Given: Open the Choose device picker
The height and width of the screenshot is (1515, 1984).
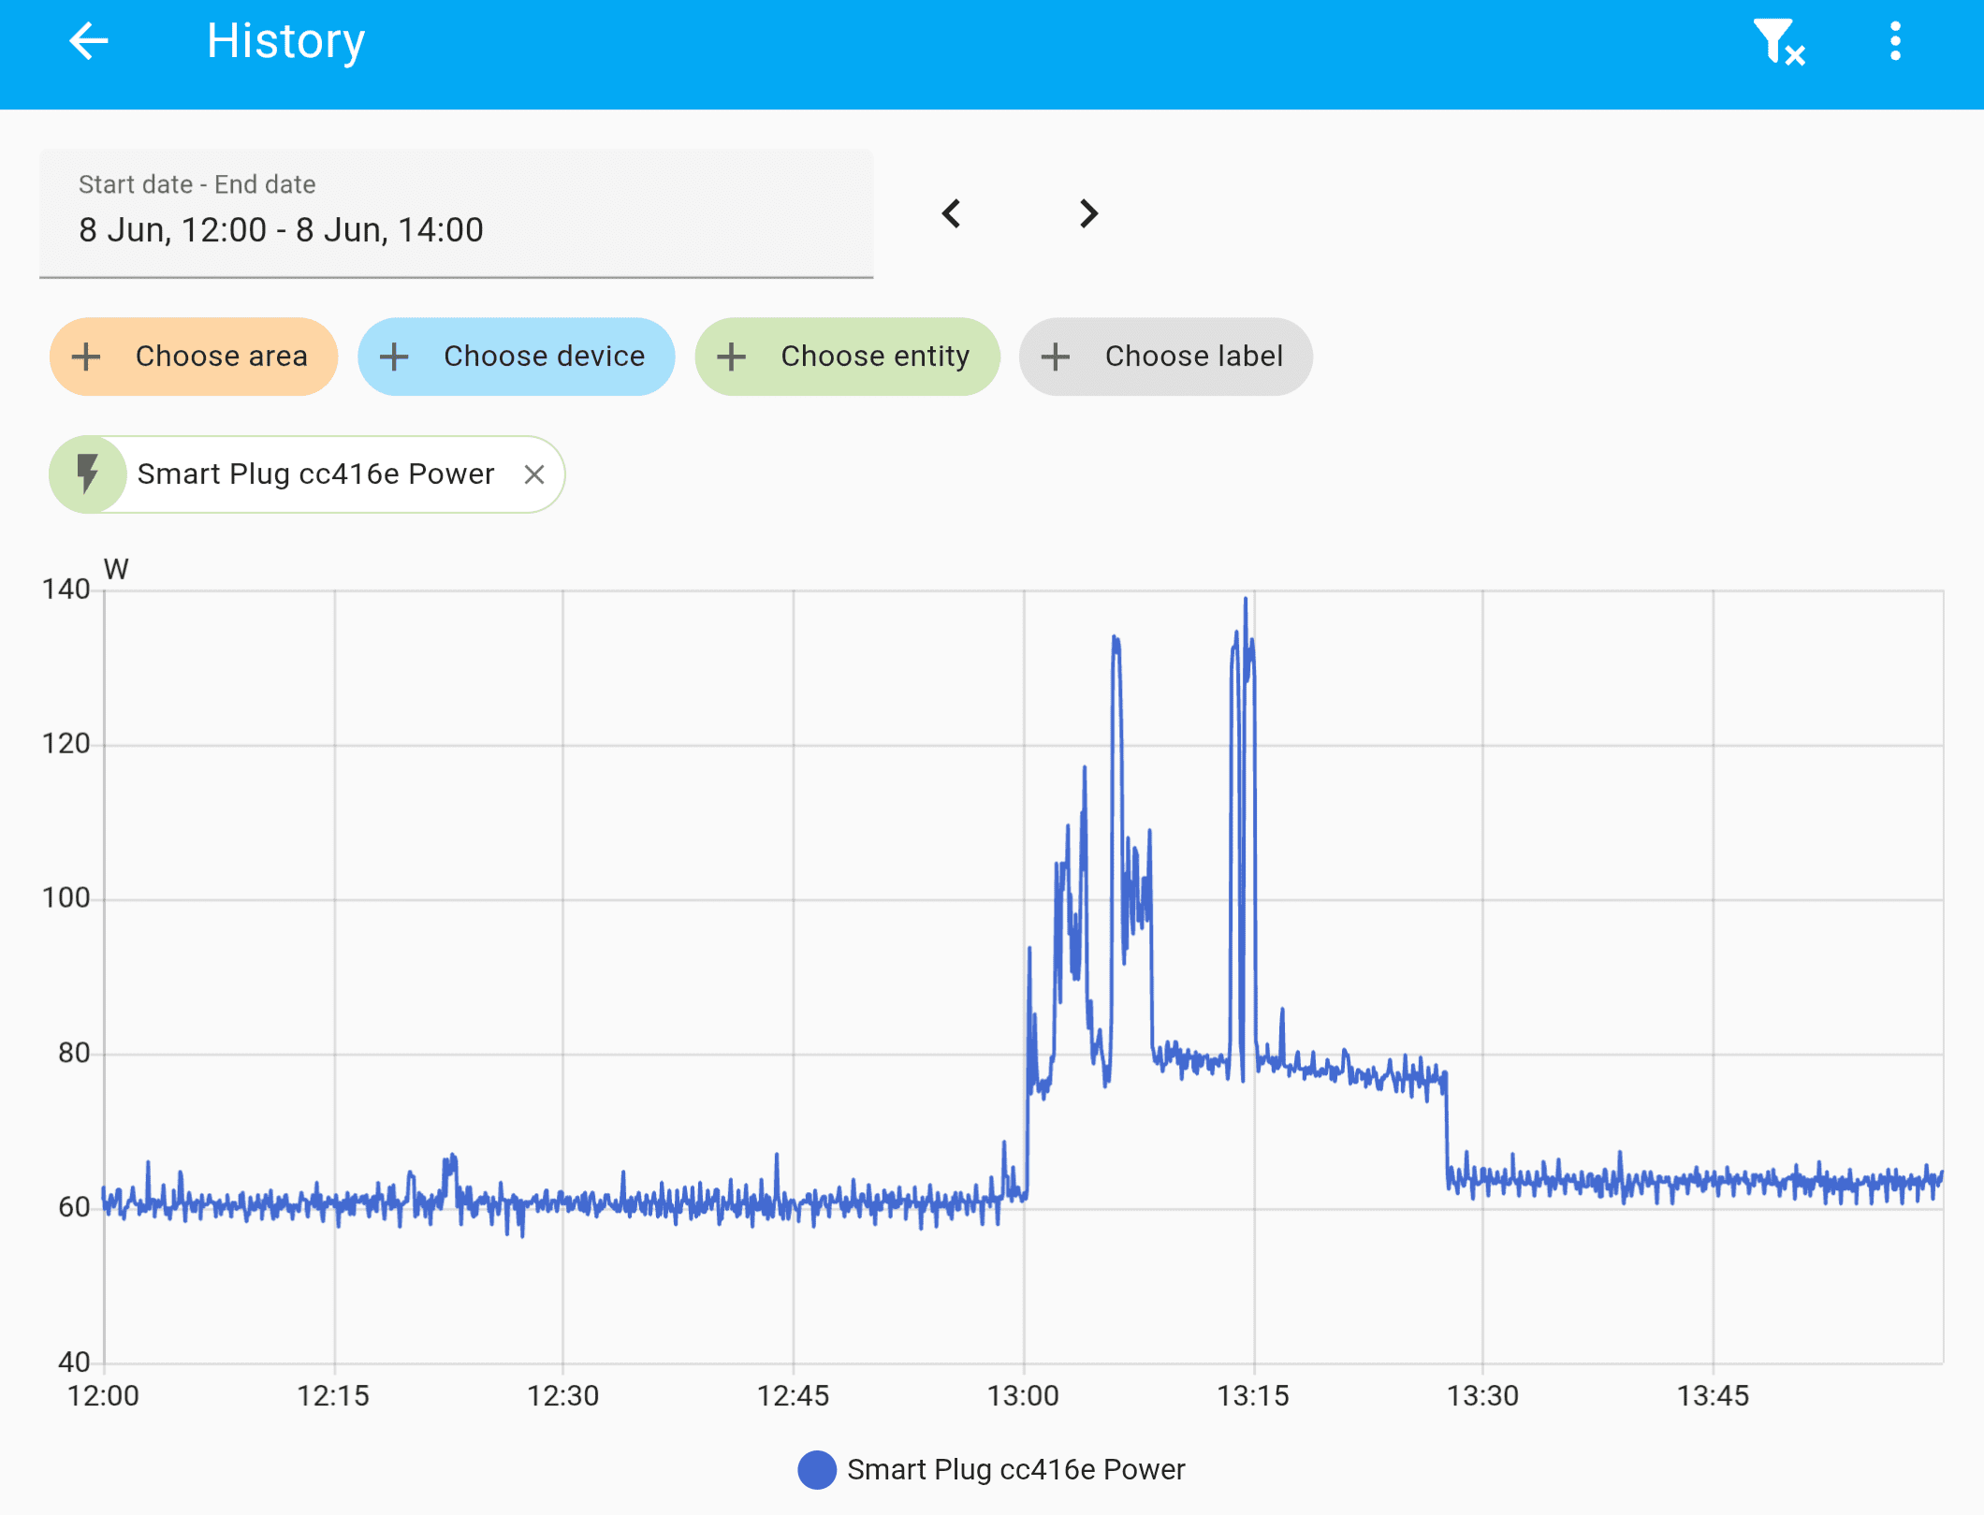Looking at the screenshot, I should coord(543,357).
